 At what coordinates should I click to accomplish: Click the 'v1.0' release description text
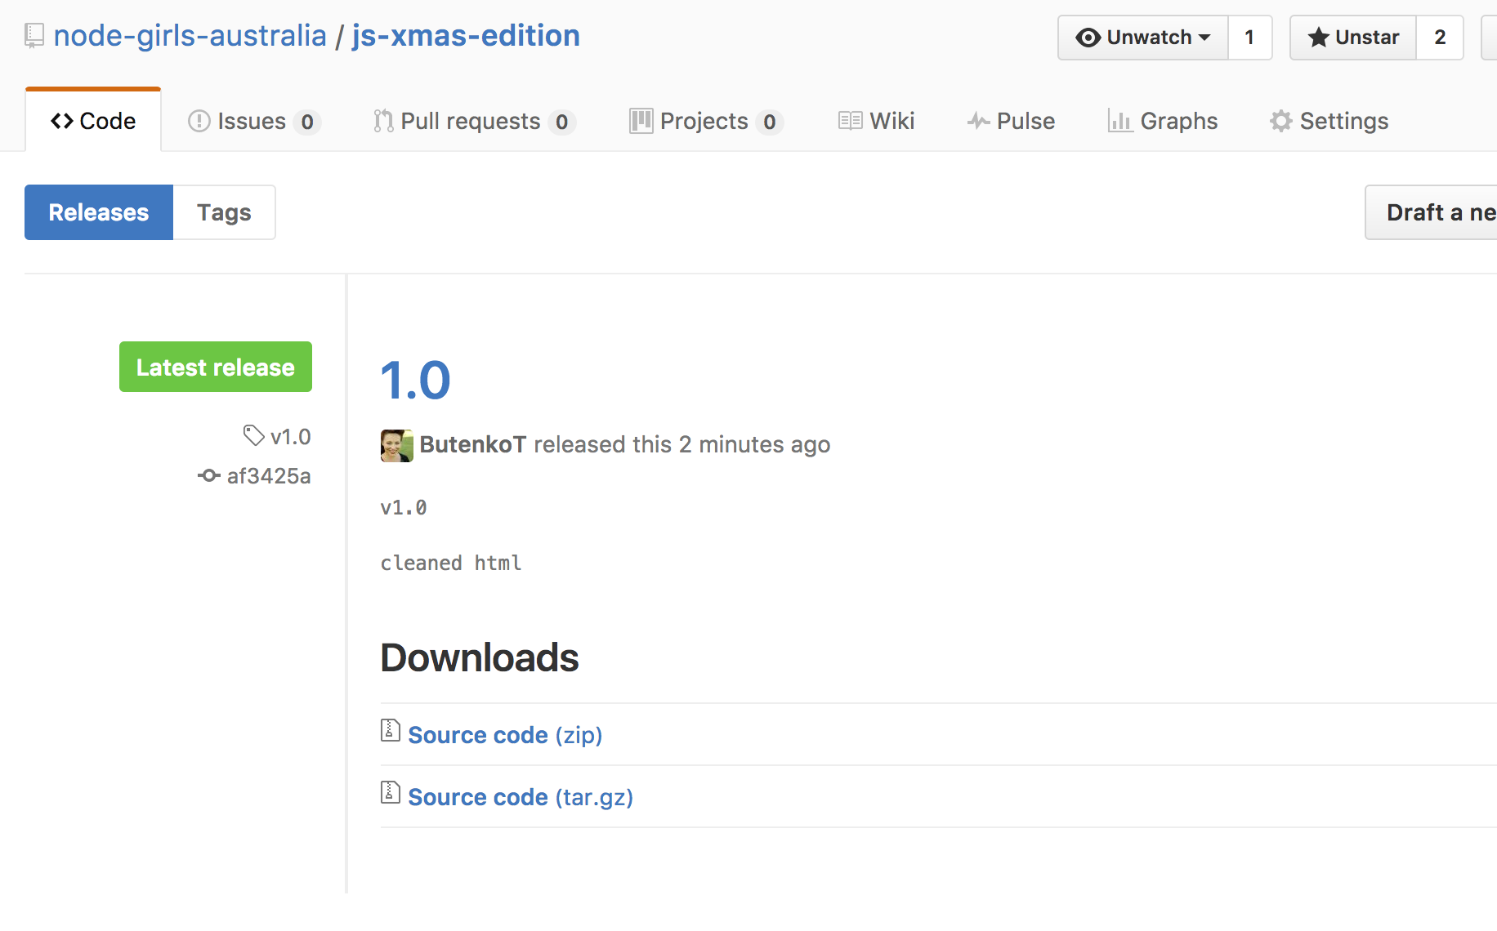404,508
